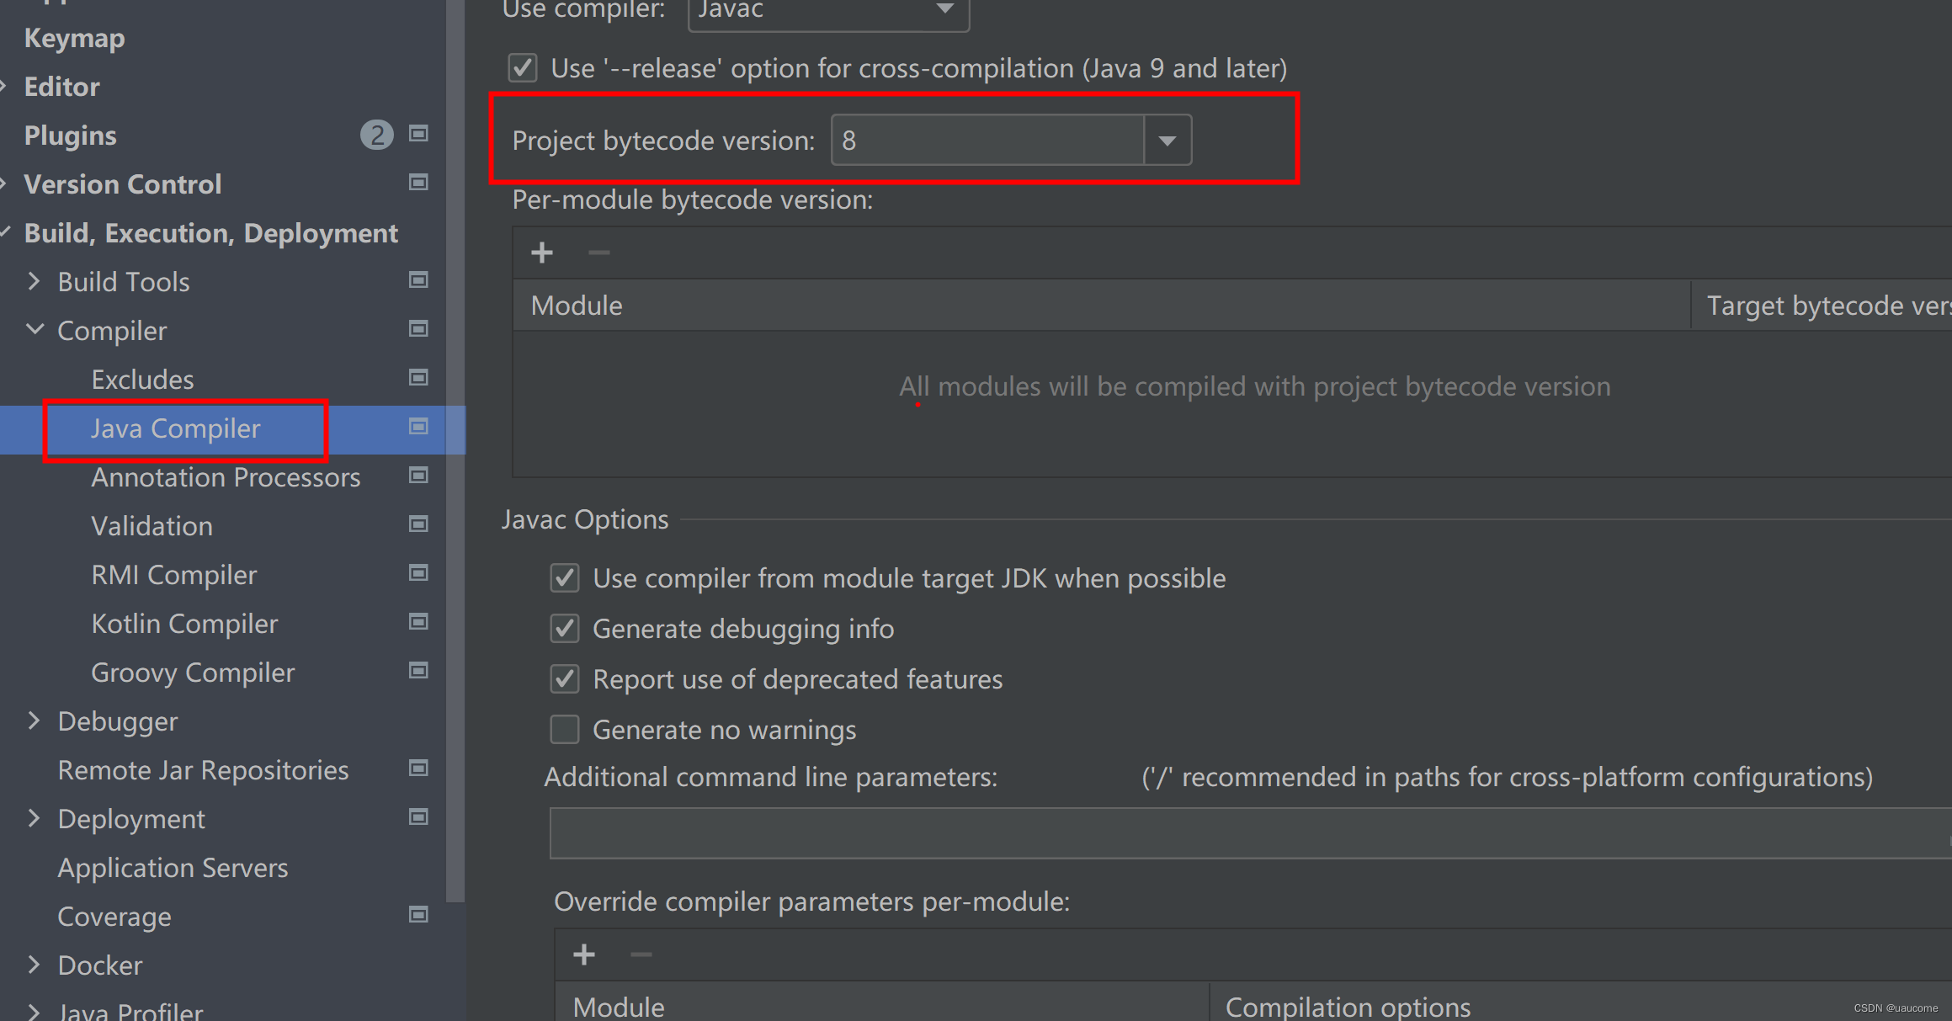The image size is (1952, 1021).
Task: Click the Module column header in override table
Action: tap(882, 1002)
